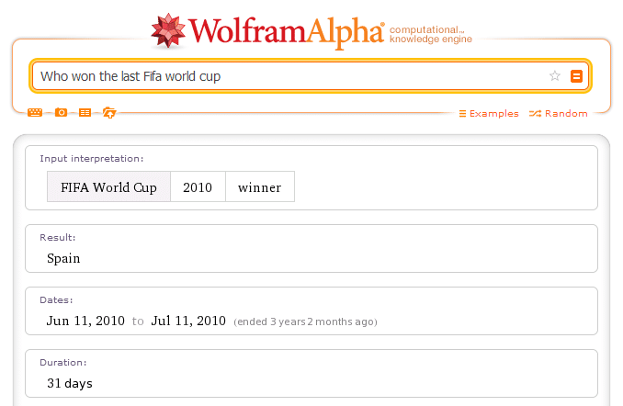623x406 pixels.
Task: Click the "ended 3 years 2 months ago" note
Action: pos(305,321)
